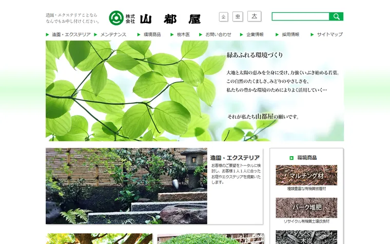This screenshot has width=390, height=244.
Task: Click the green arrow icon beside 環境商品 heading
Action: [x=291, y=158]
